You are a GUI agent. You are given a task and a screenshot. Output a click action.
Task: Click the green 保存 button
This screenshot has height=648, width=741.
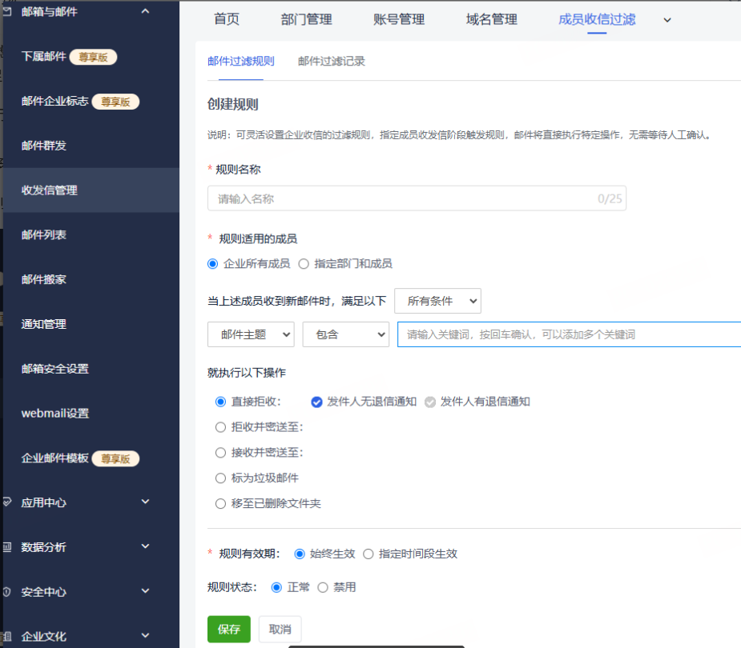229,629
